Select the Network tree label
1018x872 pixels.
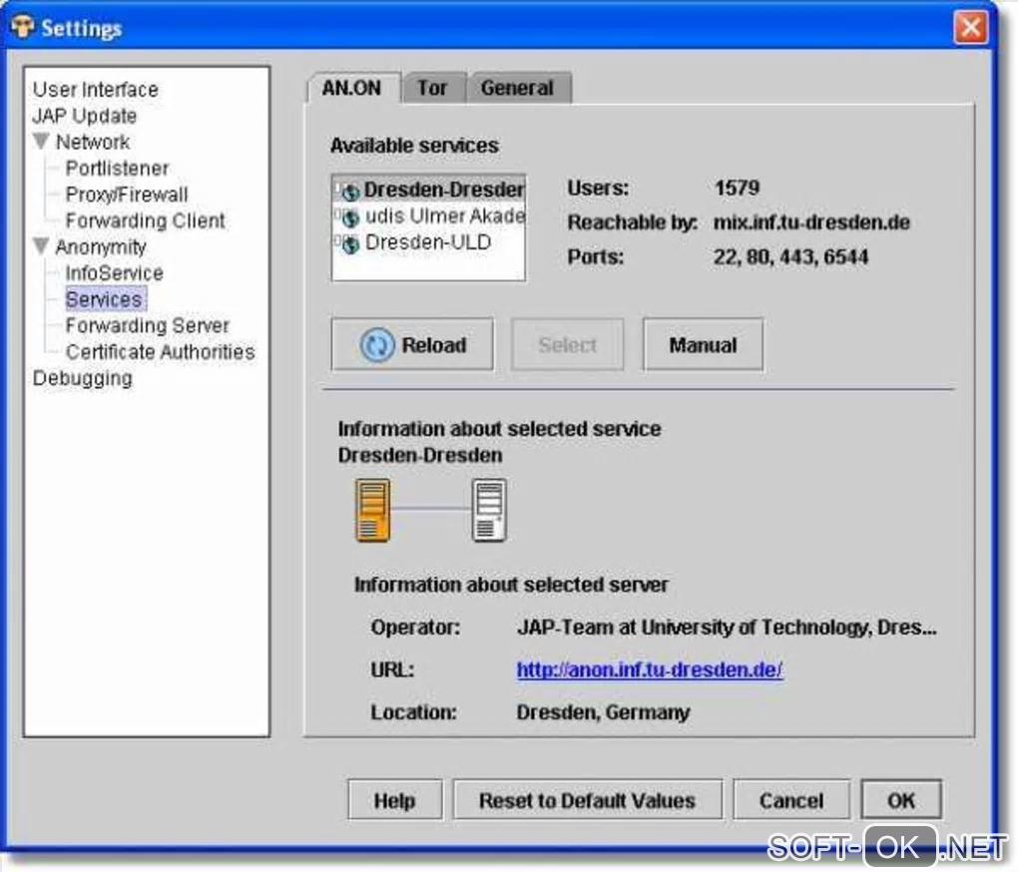[x=93, y=142]
